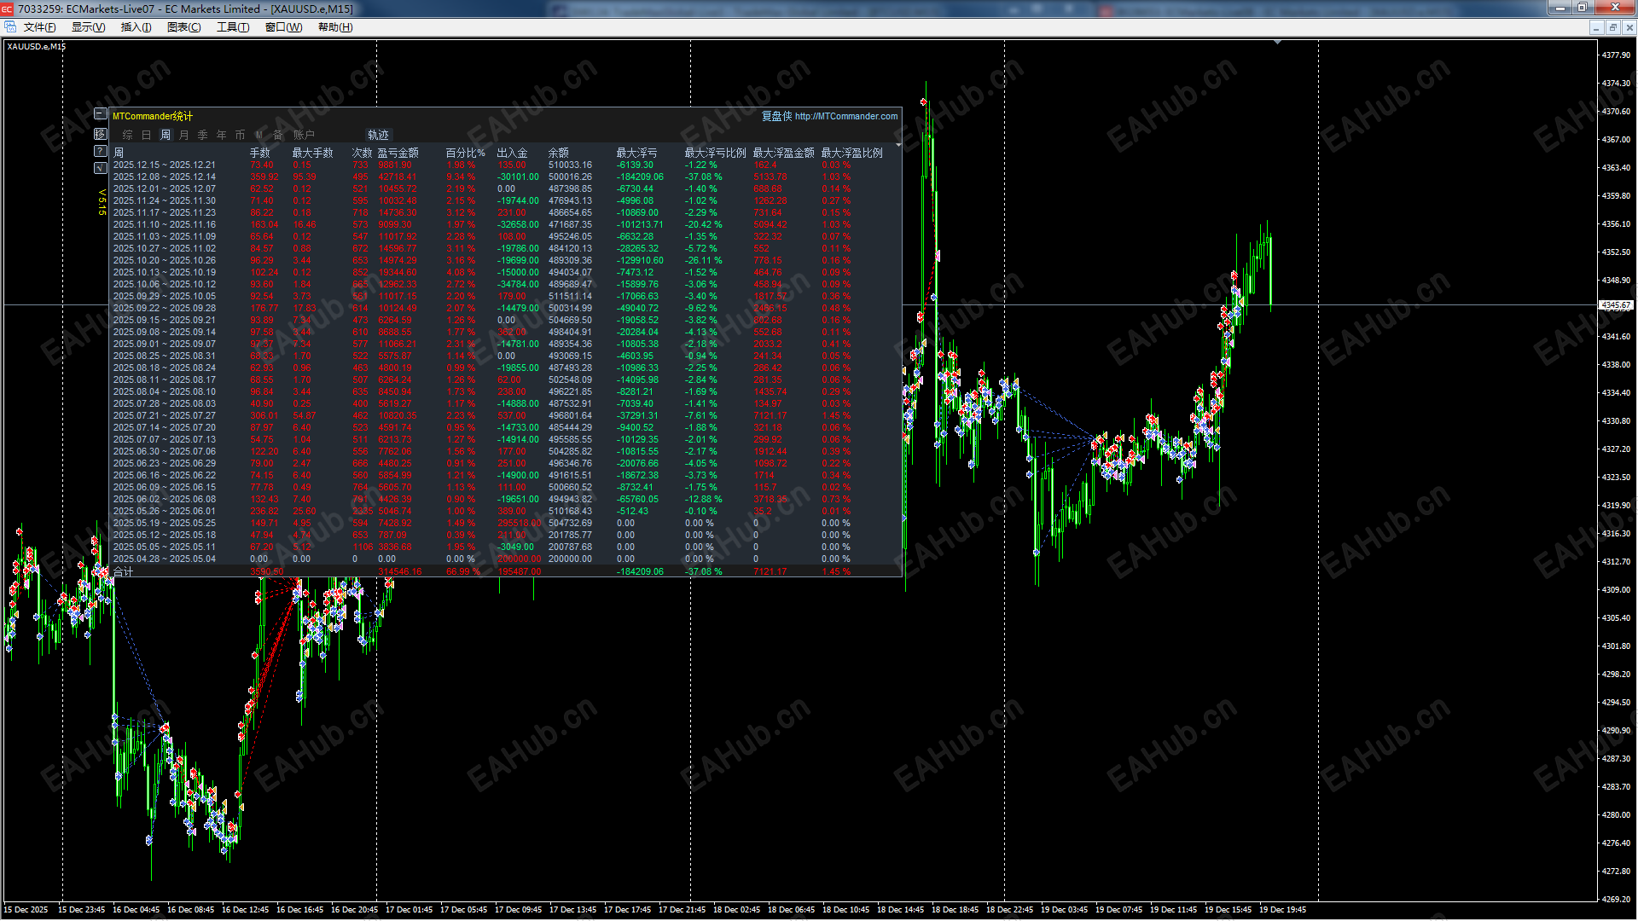
Task: Open the 工具(T) Tools menu
Action: pos(232,27)
